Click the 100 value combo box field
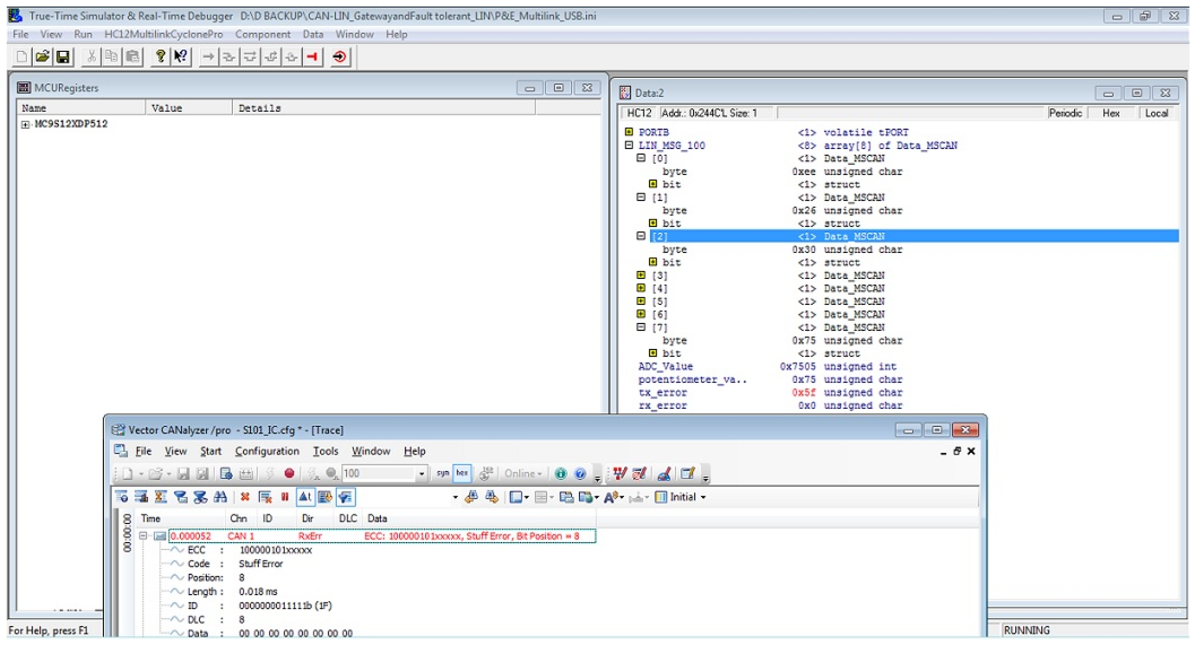1195x645 pixels. coord(378,473)
